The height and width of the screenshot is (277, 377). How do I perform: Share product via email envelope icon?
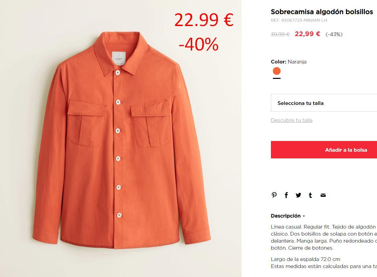pyautogui.click(x=323, y=195)
